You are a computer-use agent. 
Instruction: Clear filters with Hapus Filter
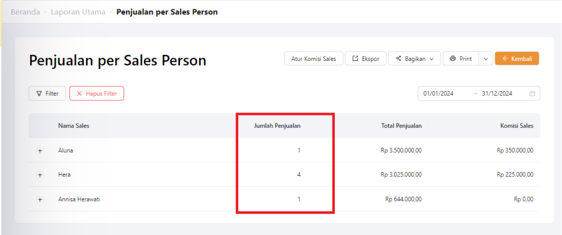(x=97, y=93)
